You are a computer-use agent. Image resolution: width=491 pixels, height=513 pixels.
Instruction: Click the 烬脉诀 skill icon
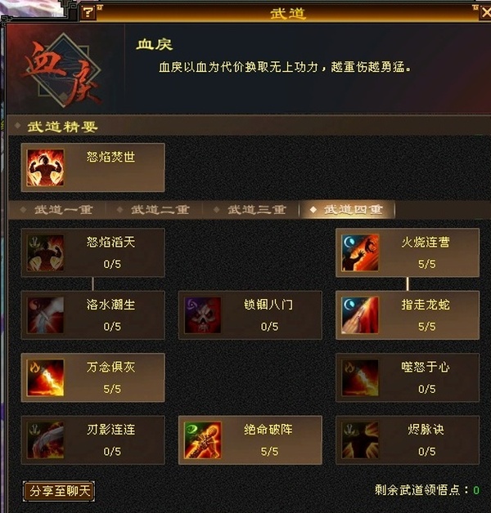coord(360,440)
